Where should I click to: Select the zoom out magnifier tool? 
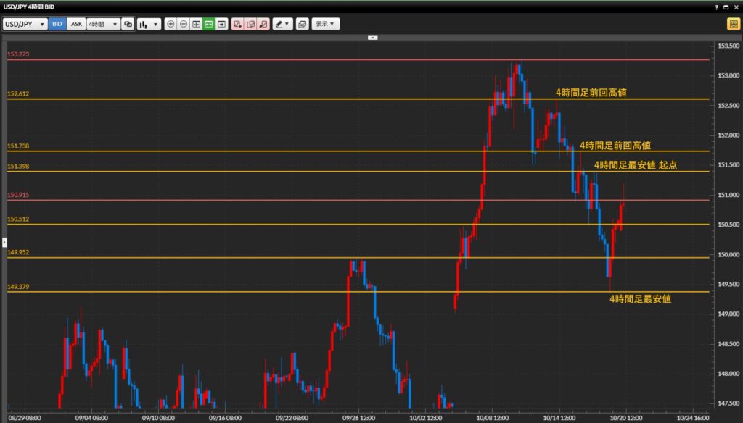click(x=184, y=24)
